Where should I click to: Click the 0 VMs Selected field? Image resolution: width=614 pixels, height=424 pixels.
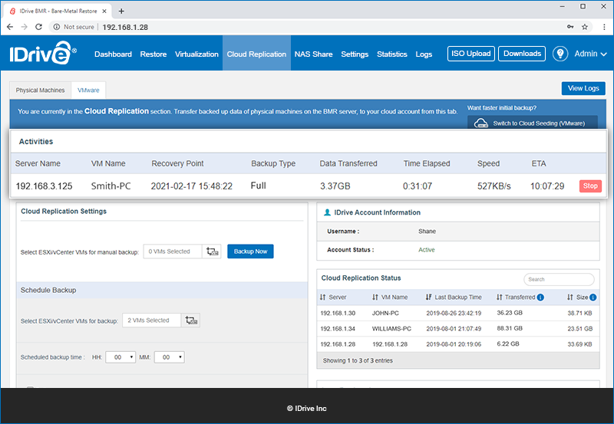[x=173, y=251]
